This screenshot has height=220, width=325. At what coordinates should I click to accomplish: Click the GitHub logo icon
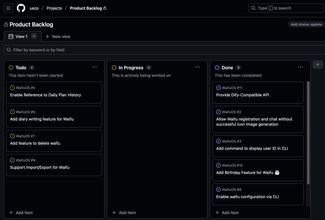click(x=21, y=8)
